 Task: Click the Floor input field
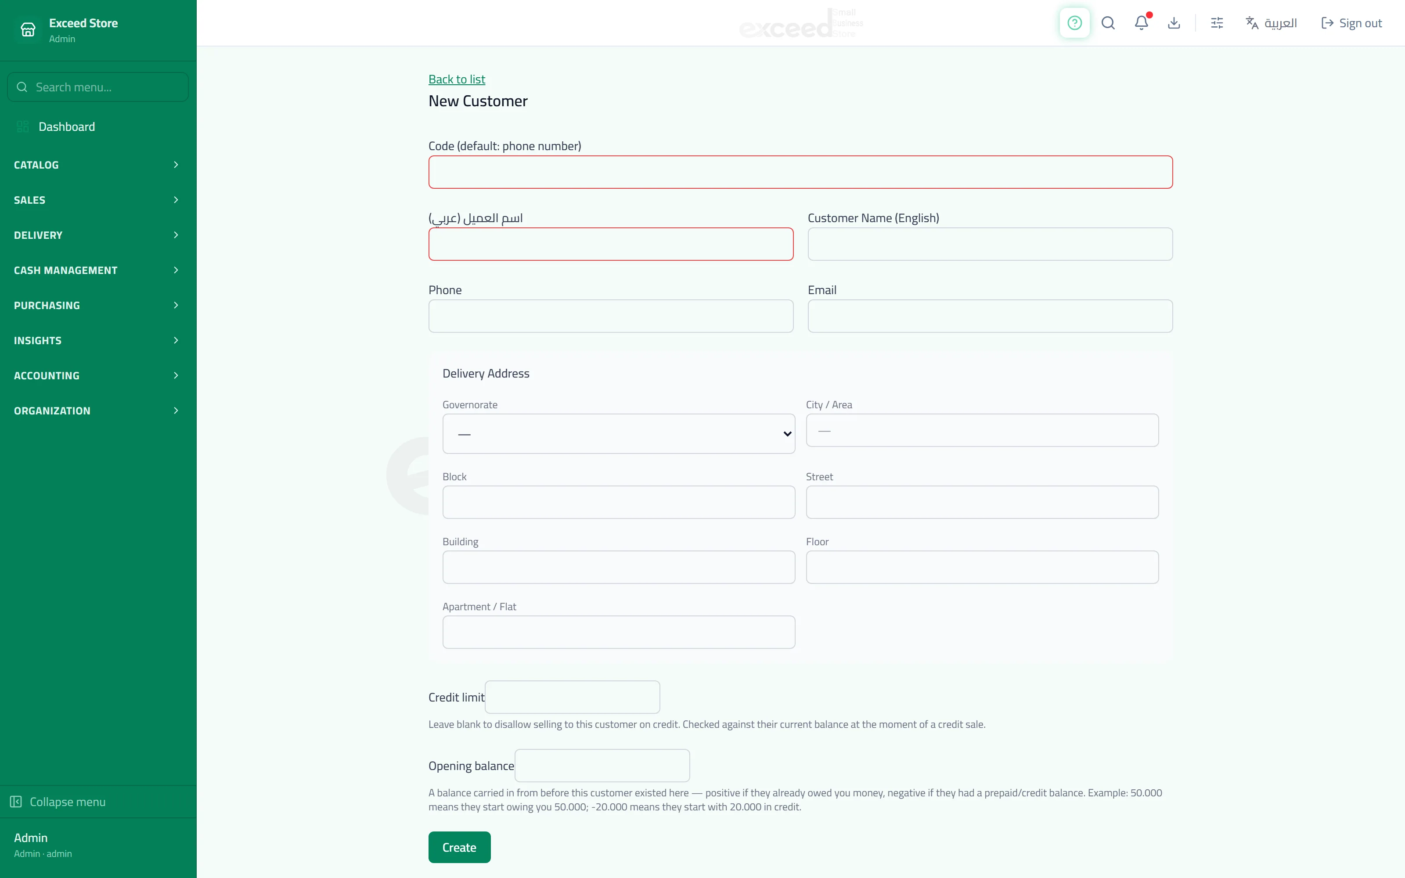(982, 567)
